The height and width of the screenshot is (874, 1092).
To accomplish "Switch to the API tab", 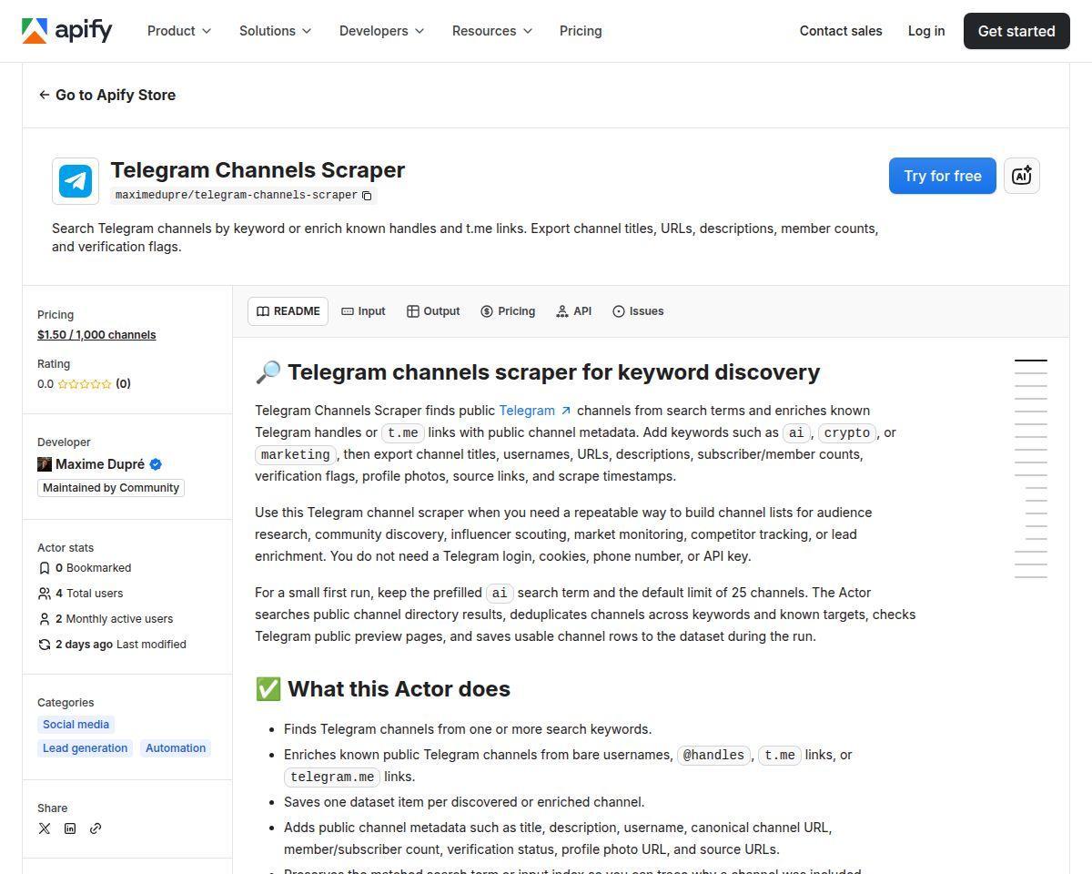I will click(x=574, y=311).
